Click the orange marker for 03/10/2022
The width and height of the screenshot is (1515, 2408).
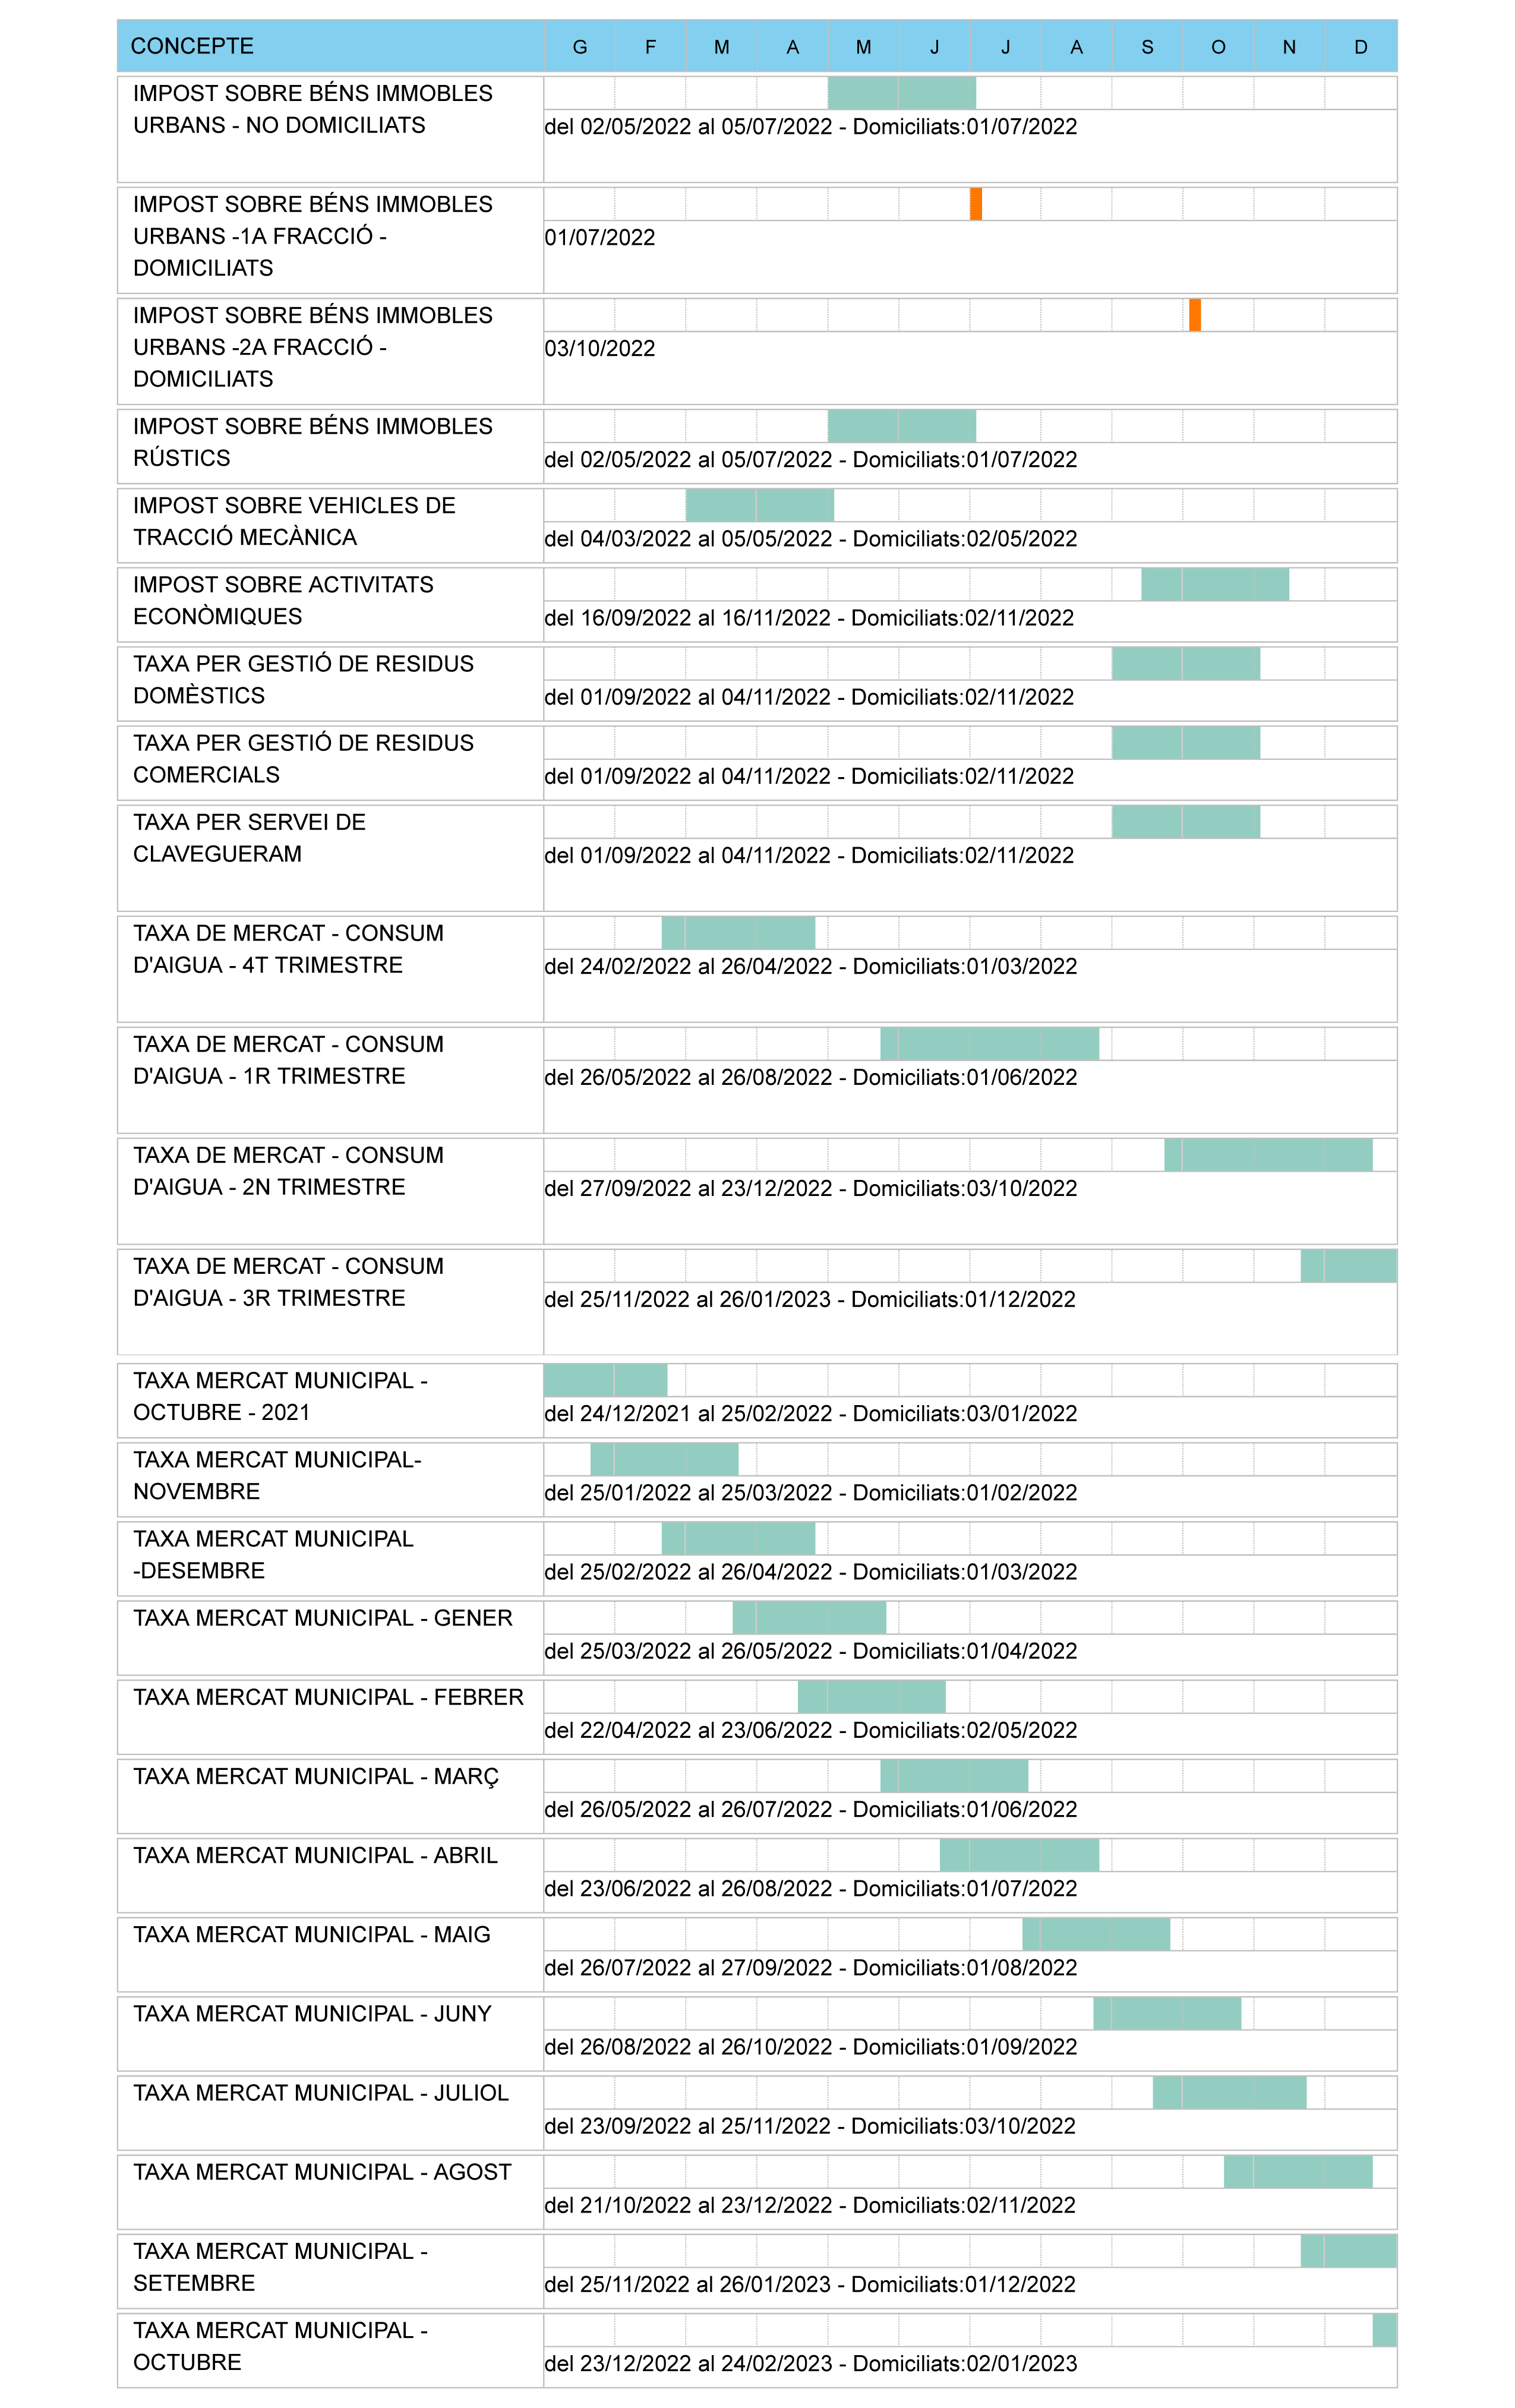1194,315
